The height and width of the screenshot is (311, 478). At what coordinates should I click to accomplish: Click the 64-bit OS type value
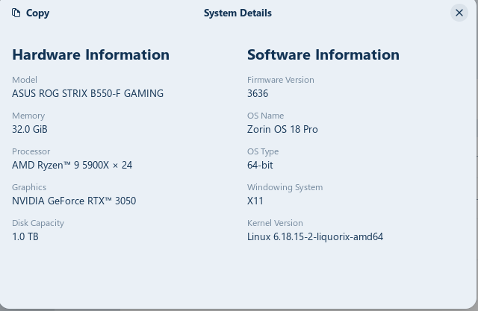click(260, 165)
